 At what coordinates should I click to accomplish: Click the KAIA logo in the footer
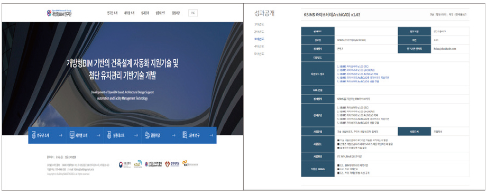pos(137,164)
